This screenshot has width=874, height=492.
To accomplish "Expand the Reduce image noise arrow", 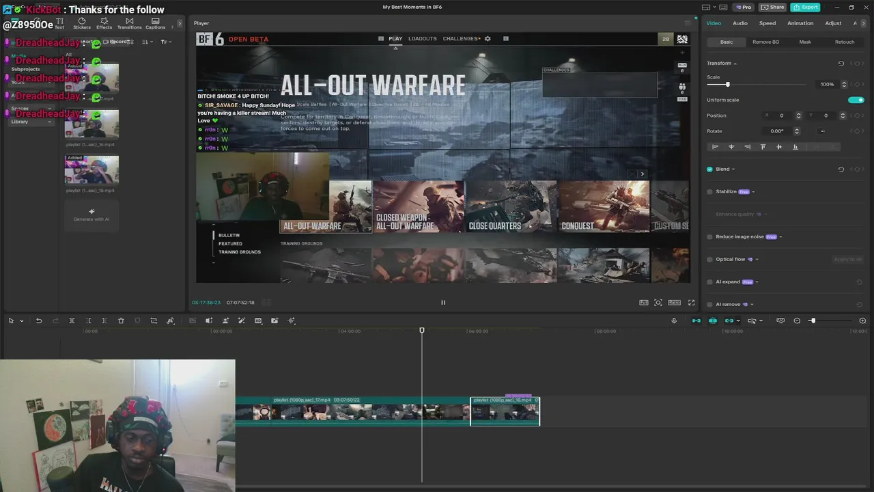I will tap(780, 237).
